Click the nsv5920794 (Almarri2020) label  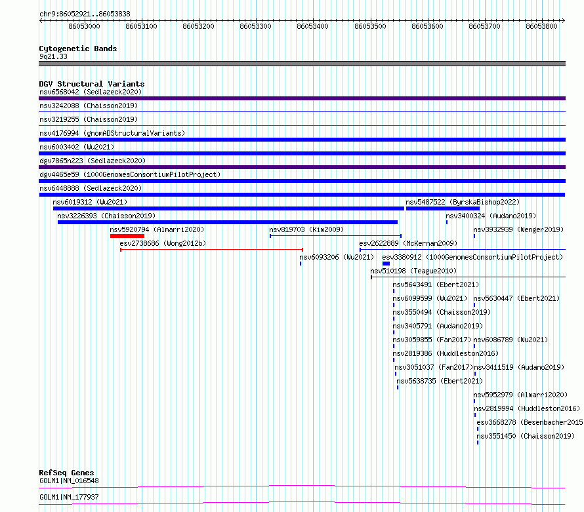[157, 229]
